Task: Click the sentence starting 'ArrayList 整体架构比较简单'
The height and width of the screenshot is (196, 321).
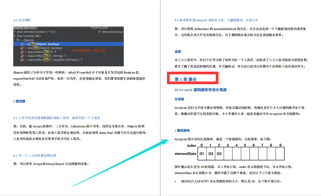Action: [x=223, y=139]
